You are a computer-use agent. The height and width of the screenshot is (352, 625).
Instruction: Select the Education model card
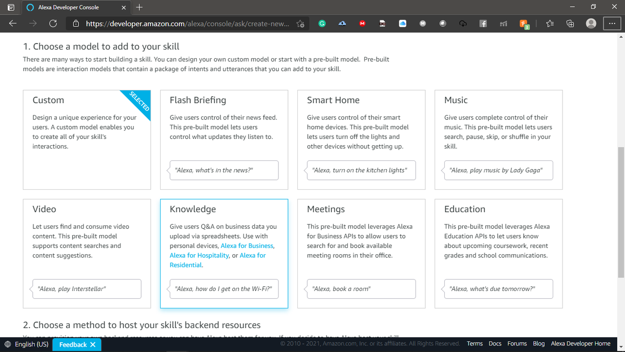(x=499, y=254)
